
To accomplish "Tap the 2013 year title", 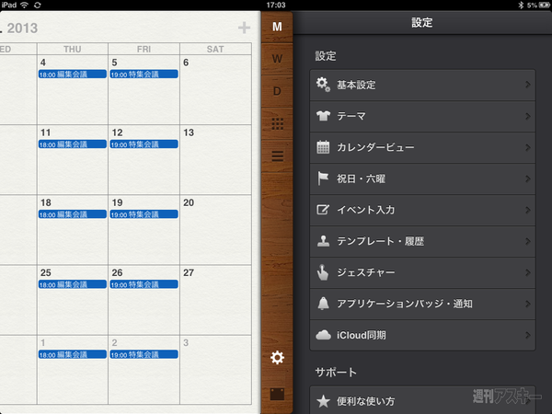I will (22, 29).
